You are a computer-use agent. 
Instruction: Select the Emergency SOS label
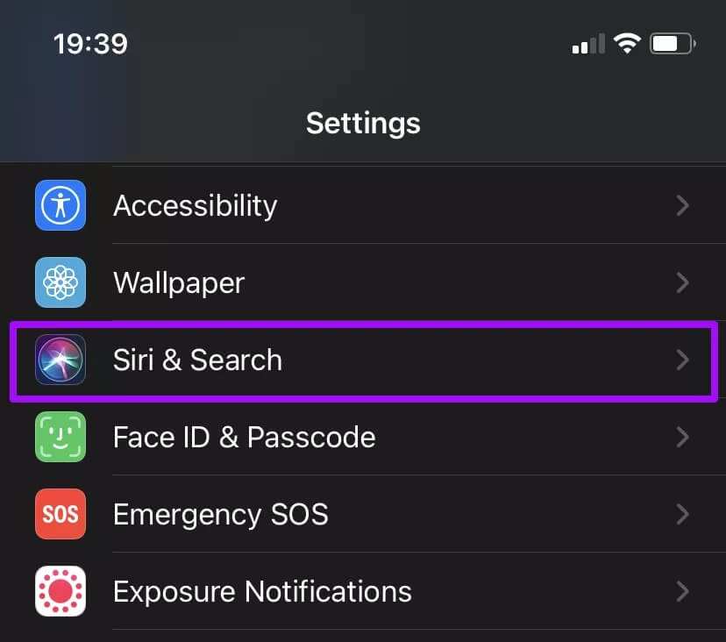click(x=221, y=514)
